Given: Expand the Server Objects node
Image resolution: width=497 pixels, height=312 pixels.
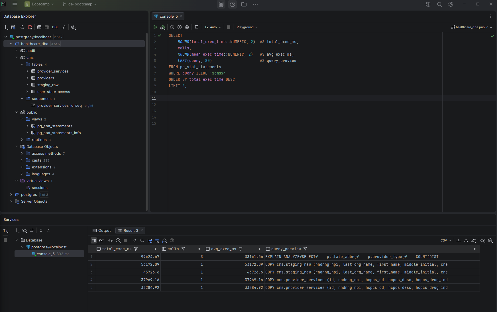Looking at the screenshot, I should click(x=11, y=201).
